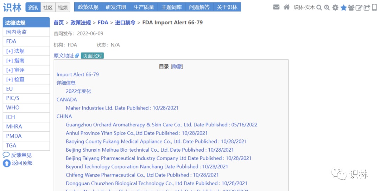
Task: Select EU in the sidebar
Action: click(x=26, y=89)
